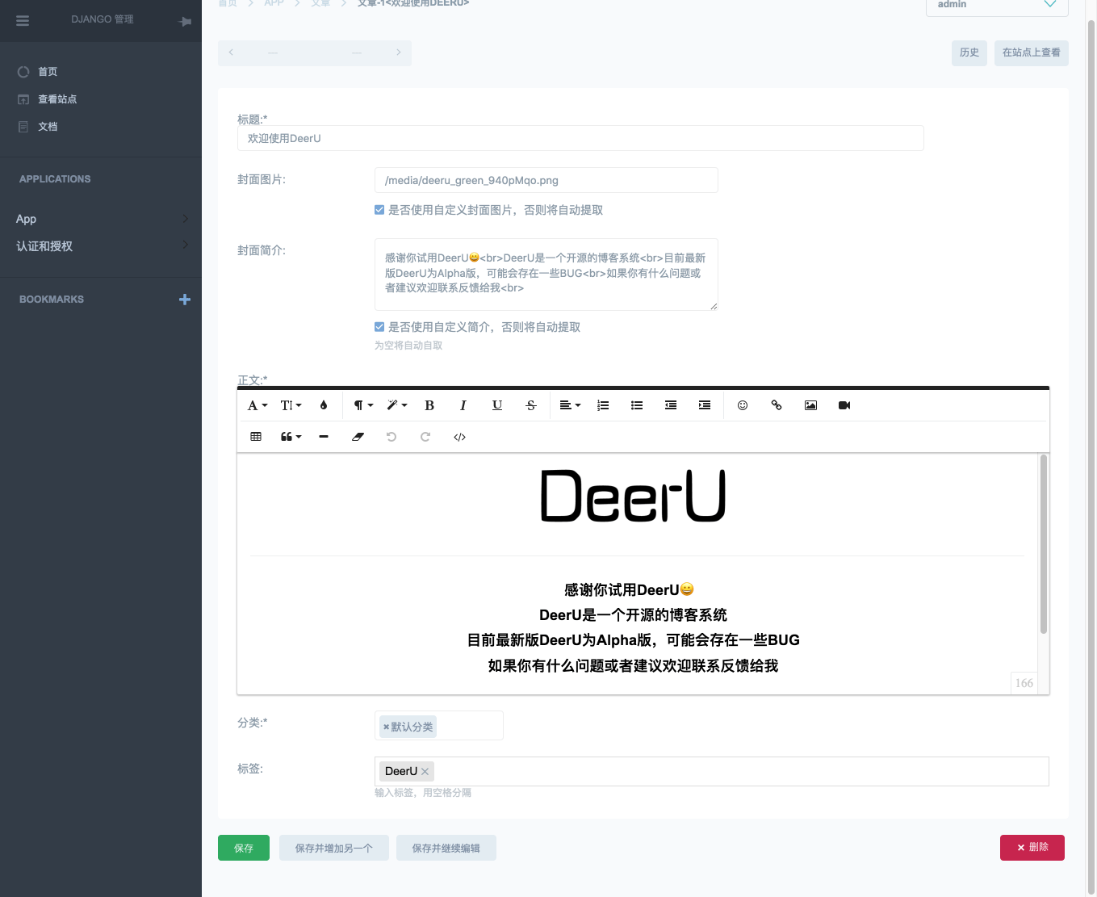
Task: Open text color dropdown in editor
Action: 324,405
